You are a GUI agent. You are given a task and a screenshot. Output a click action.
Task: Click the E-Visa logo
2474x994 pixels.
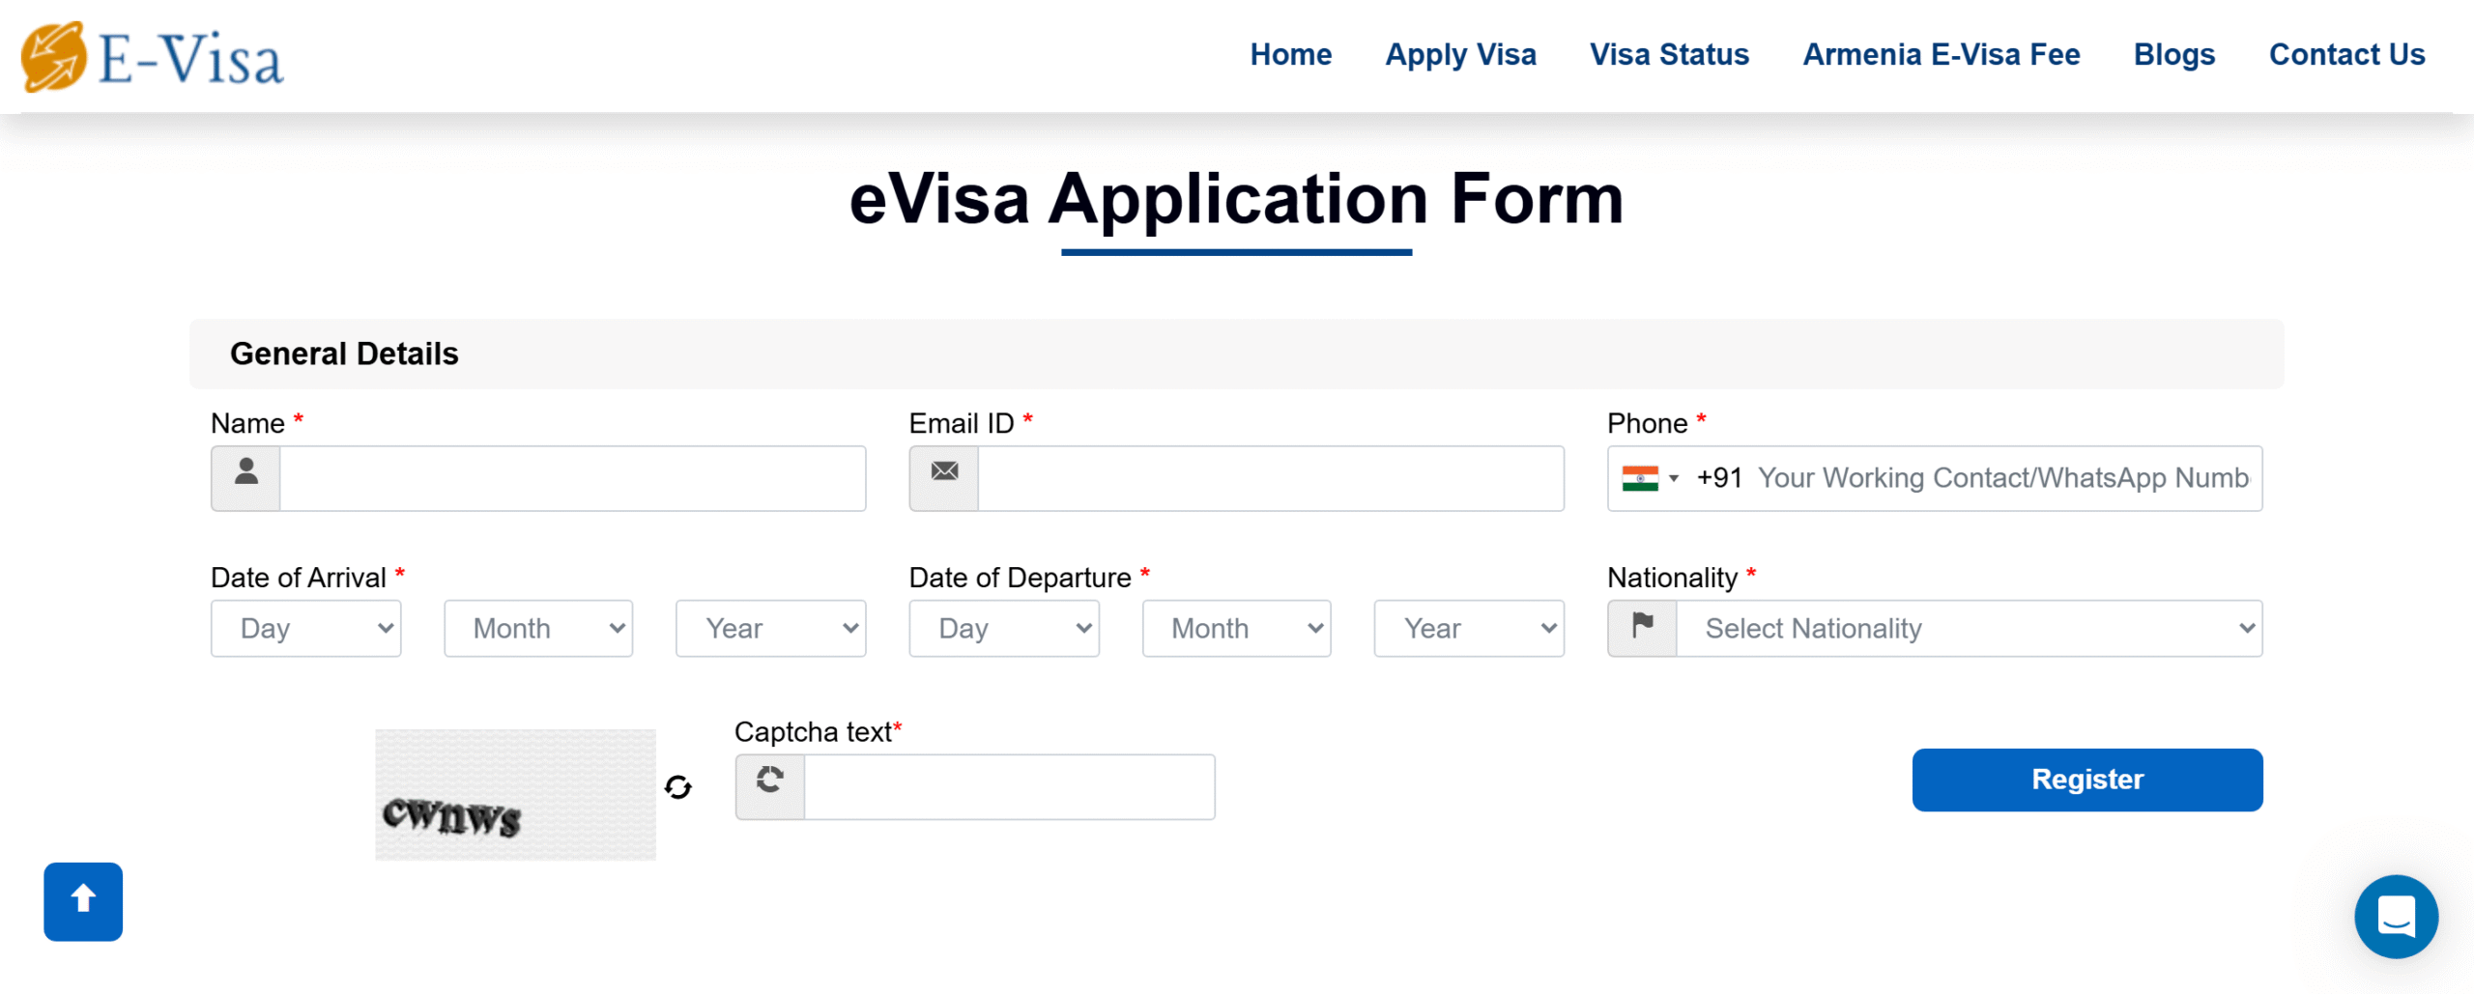(153, 57)
